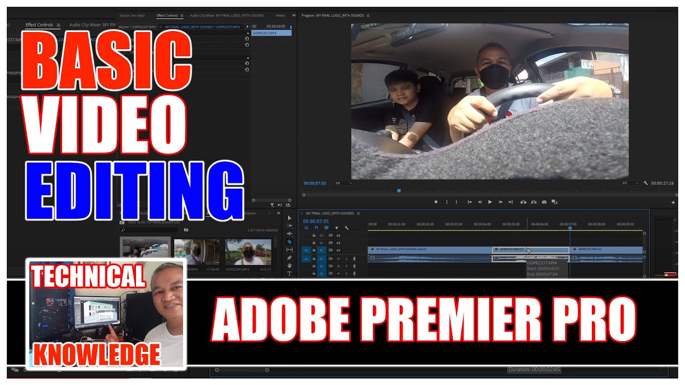Image resolution: width=685 pixels, height=385 pixels.
Task: Mute audio track A2
Action: pyautogui.click(x=338, y=266)
